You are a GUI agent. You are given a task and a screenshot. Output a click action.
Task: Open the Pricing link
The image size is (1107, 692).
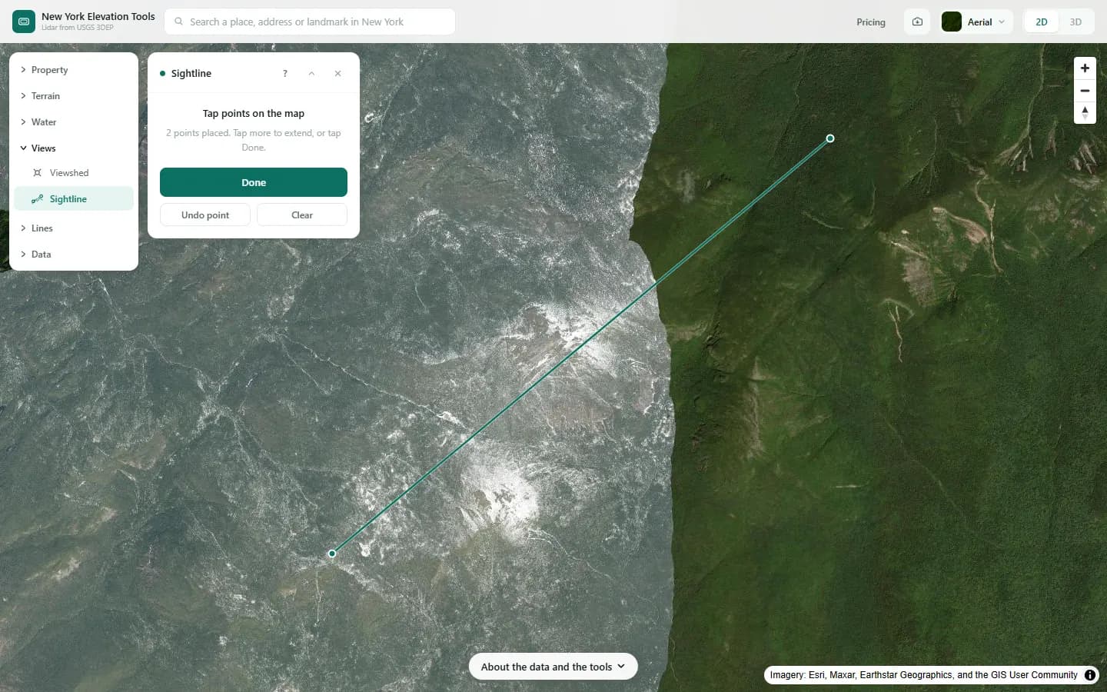point(871,22)
